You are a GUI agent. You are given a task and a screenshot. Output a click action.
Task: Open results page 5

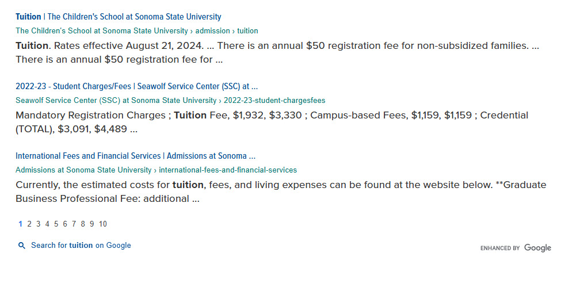(56, 224)
